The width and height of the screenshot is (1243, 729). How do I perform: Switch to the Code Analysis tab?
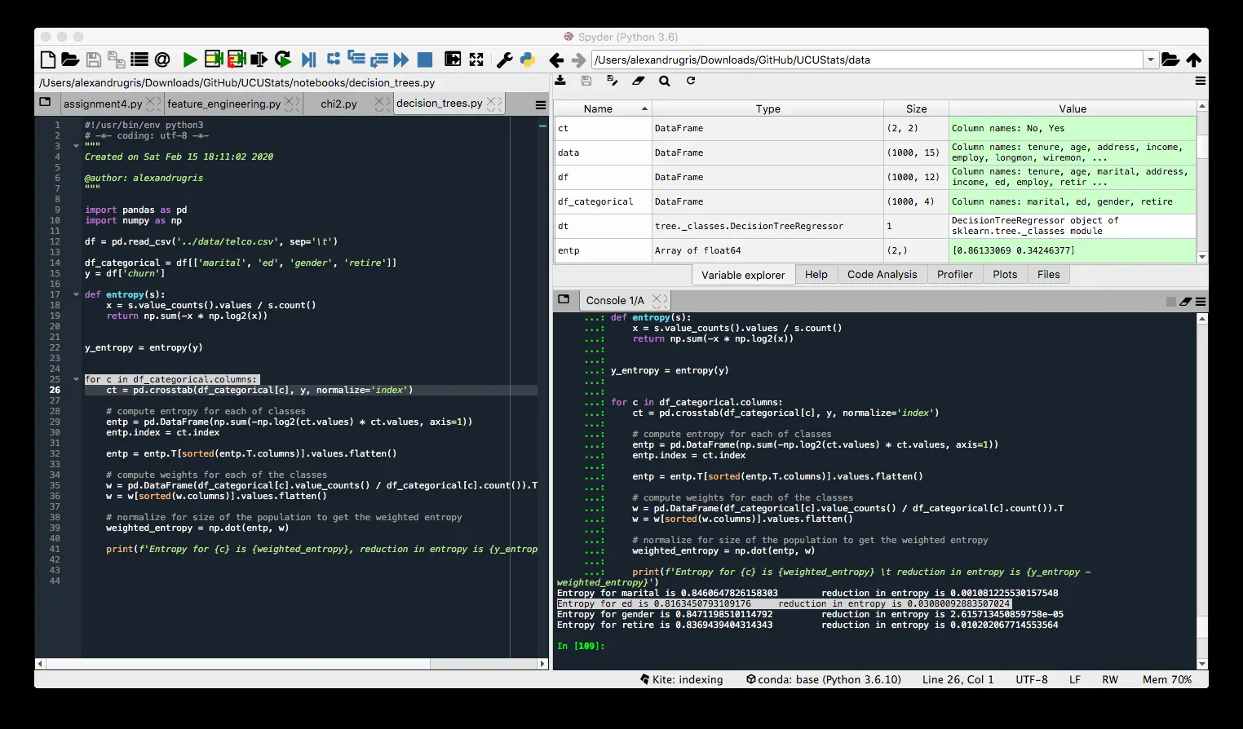[x=882, y=275]
